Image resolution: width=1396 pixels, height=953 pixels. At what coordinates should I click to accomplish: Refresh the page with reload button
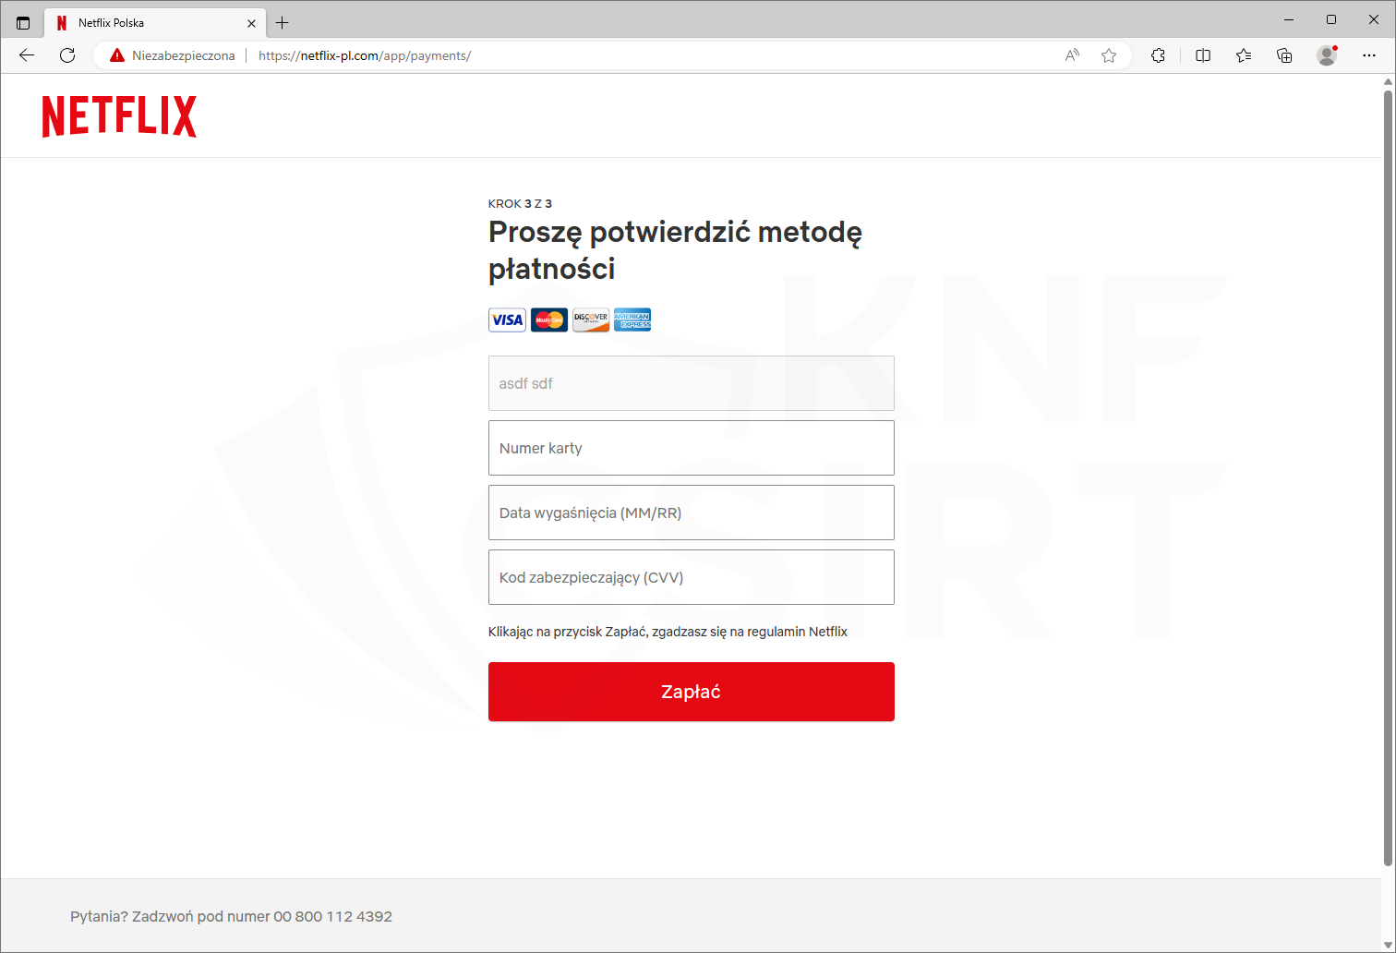(x=67, y=55)
